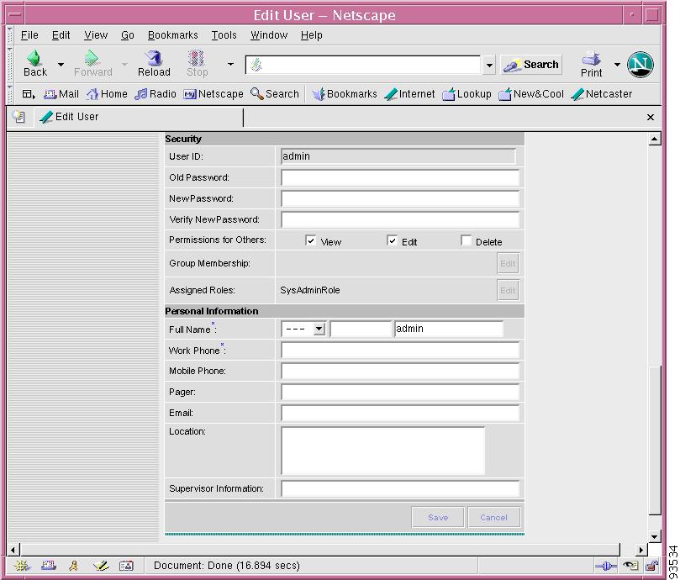Open the Netcaster toolbar bookmark
680x580 pixels.
point(602,94)
